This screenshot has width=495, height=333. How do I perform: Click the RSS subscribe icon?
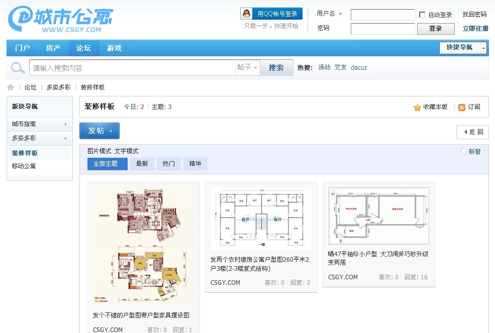coord(461,107)
